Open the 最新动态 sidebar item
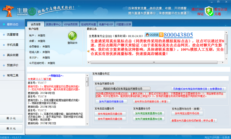This screenshot has height=139, width=231. tap(12, 24)
